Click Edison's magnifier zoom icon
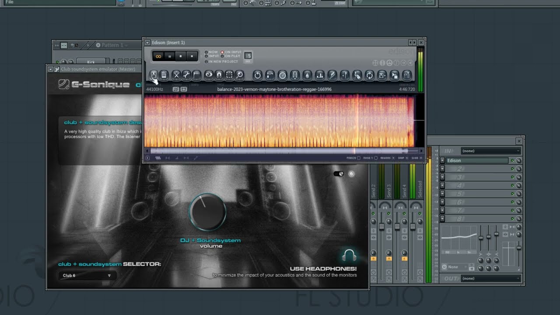The height and width of the screenshot is (315, 560). (239, 75)
